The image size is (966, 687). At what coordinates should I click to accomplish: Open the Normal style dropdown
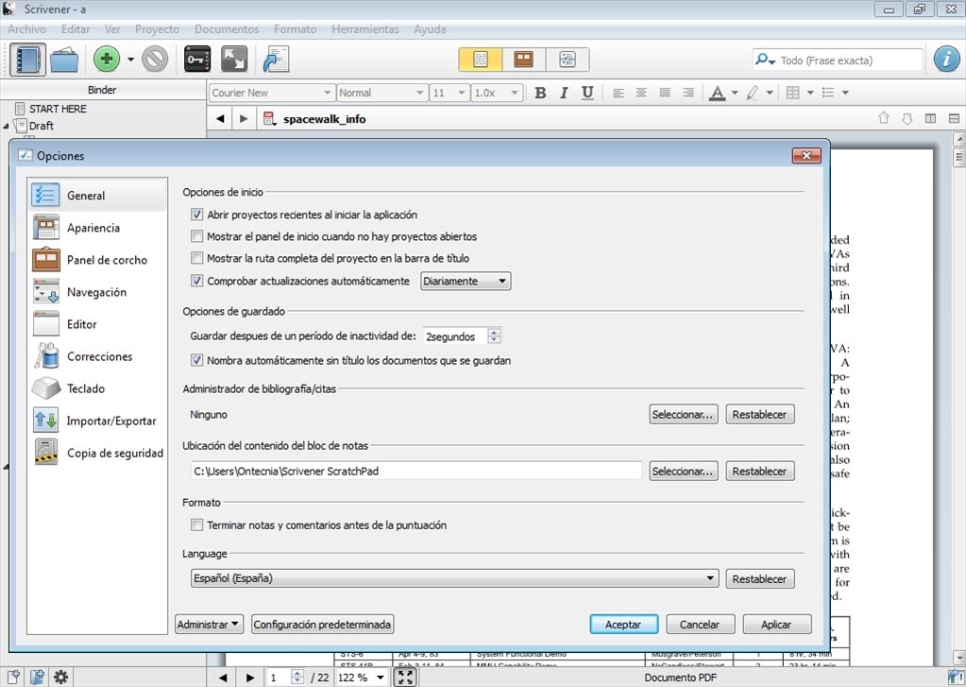tap(382, 93)
